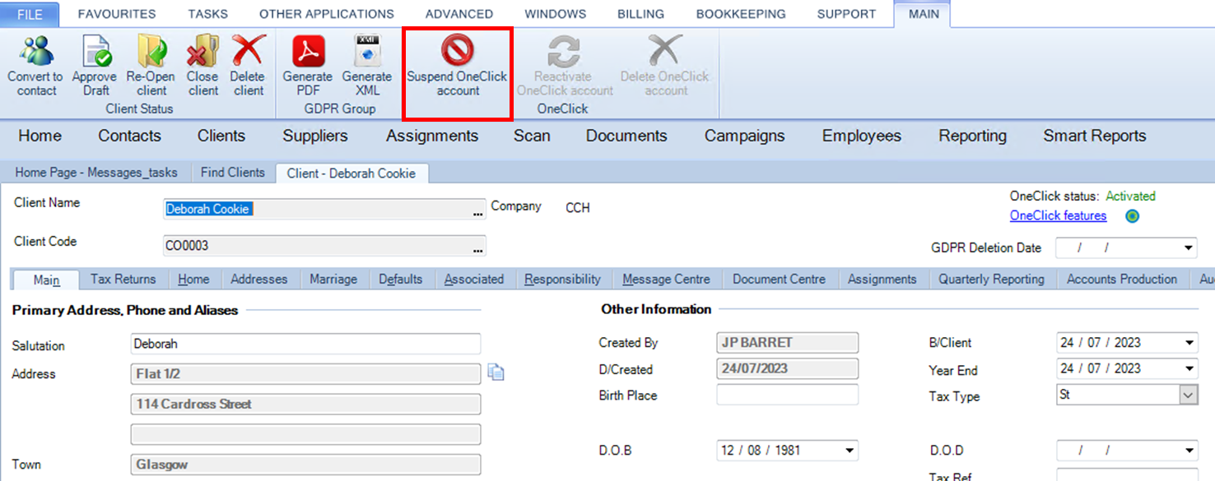Viewport: 1215px width, 481px height.
Task: Click the Client Name ellipsis button
Action: pos(477,210)
